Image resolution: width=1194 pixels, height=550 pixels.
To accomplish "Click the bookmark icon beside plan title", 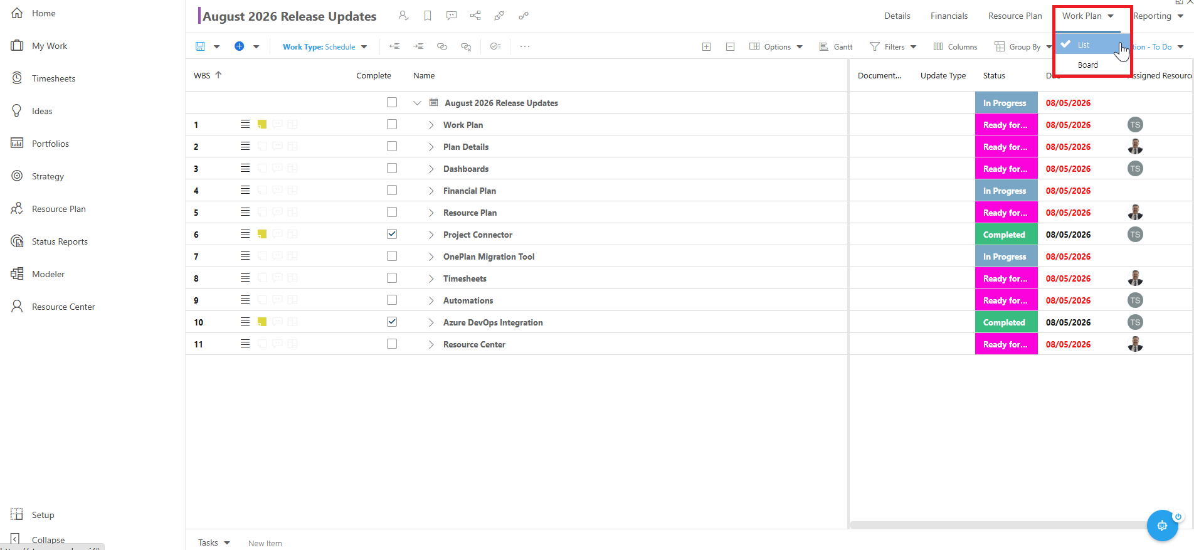I will pos(428,16).
